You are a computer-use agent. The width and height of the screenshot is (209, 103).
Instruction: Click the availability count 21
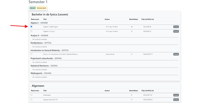(x=132, y=95)
